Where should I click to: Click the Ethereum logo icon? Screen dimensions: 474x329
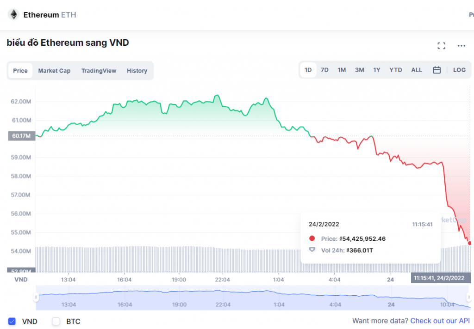point(13,15)
